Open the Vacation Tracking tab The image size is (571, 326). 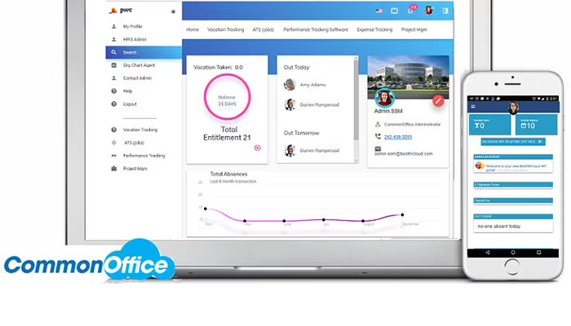pos(225,29)
